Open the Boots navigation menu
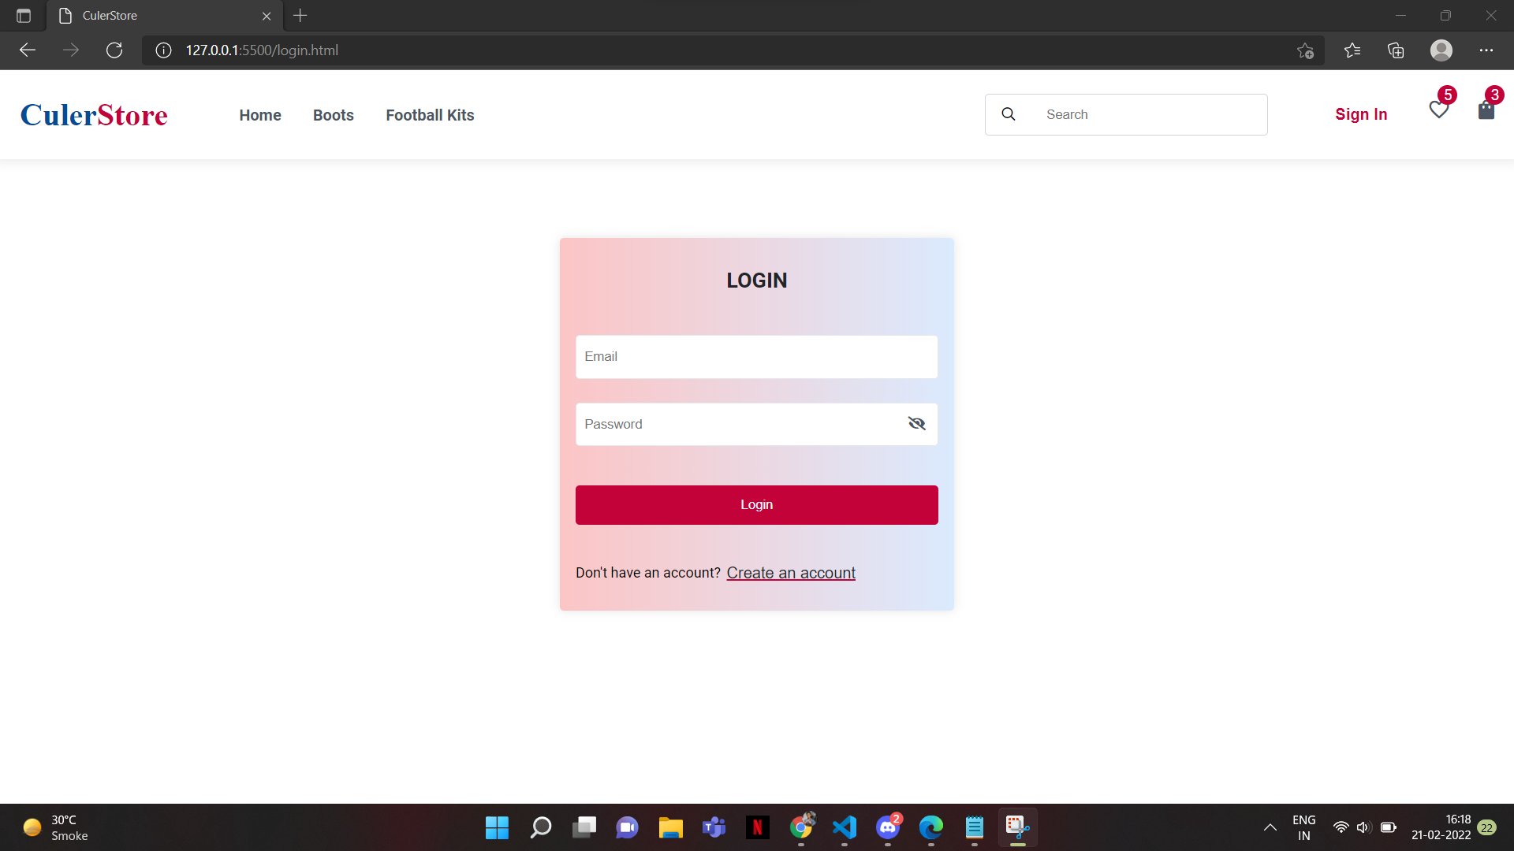1514x851 pixels. pos(333,115)
